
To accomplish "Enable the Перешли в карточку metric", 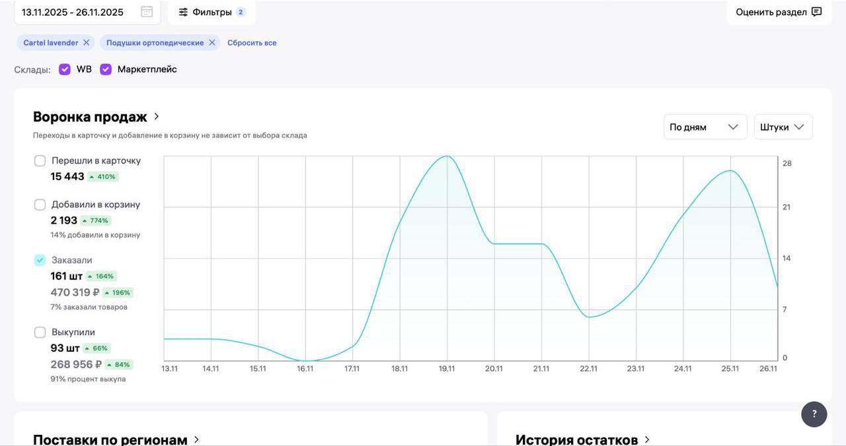I will click(40, 161).
